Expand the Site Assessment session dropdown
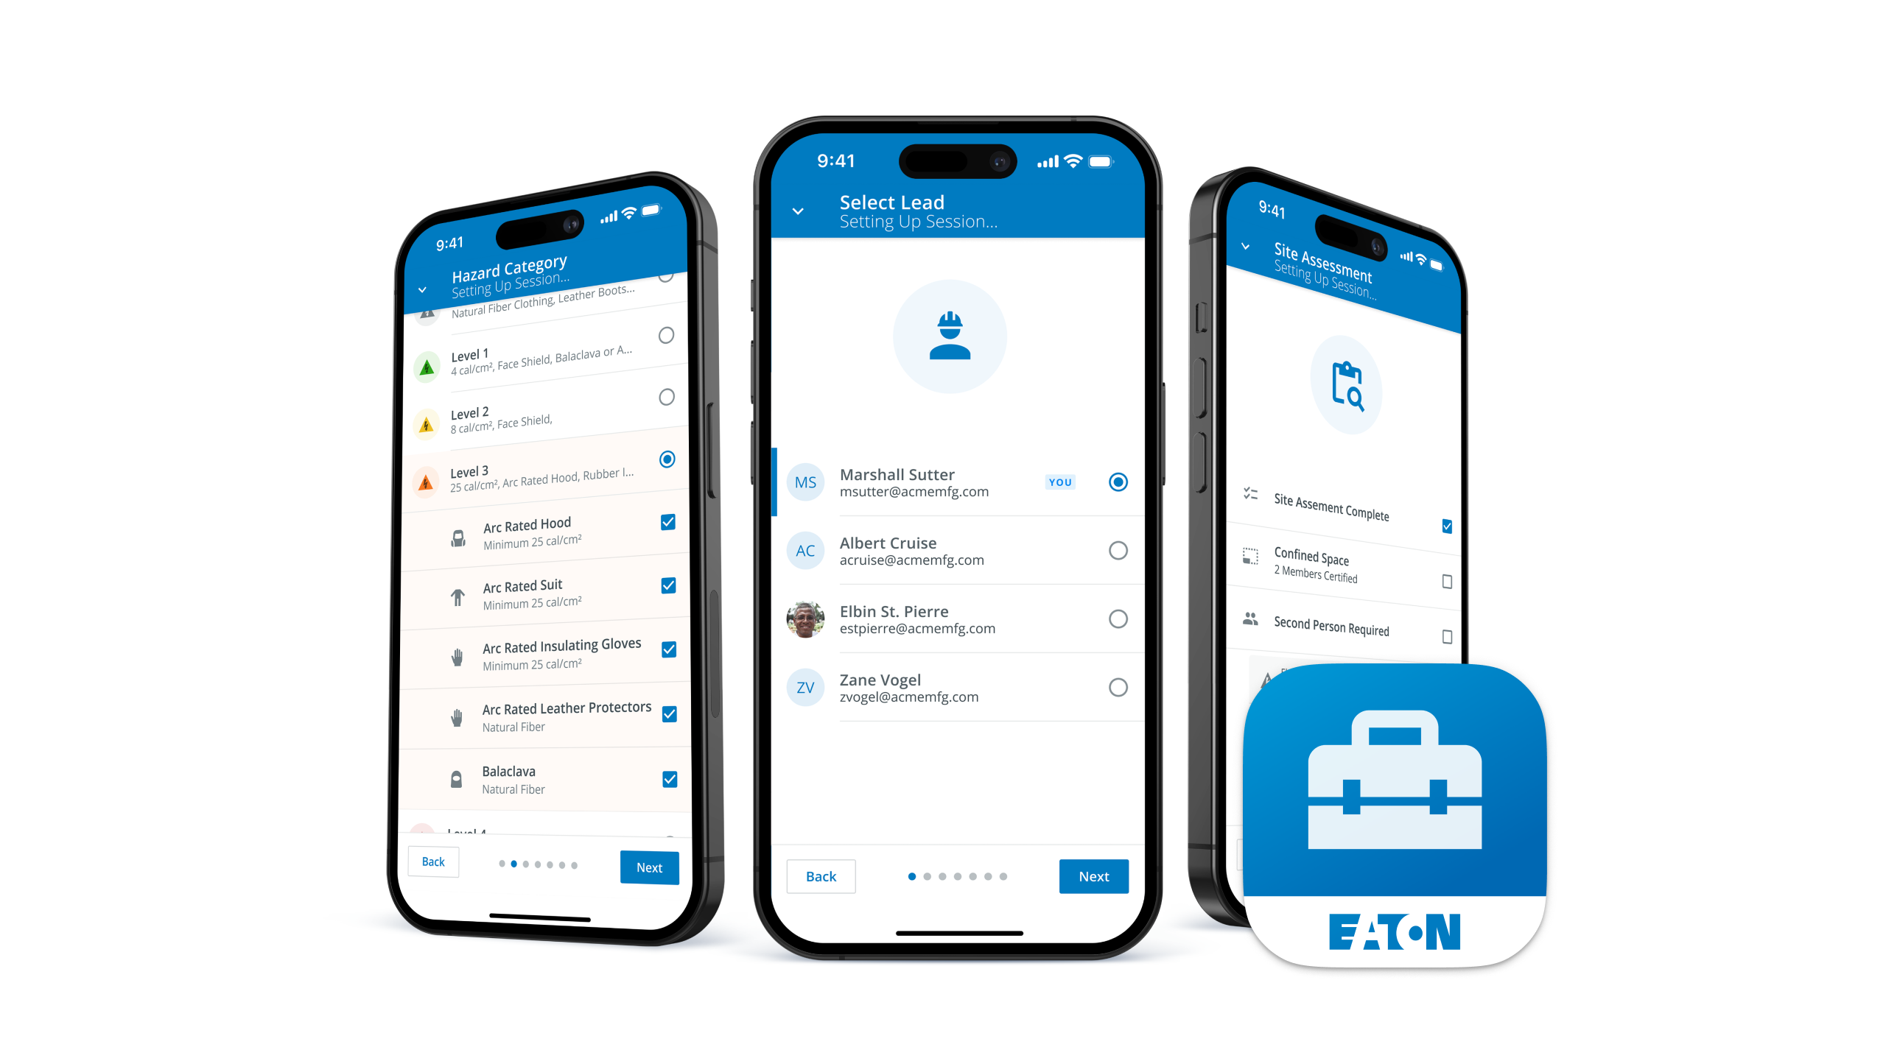 (1247, 247)
